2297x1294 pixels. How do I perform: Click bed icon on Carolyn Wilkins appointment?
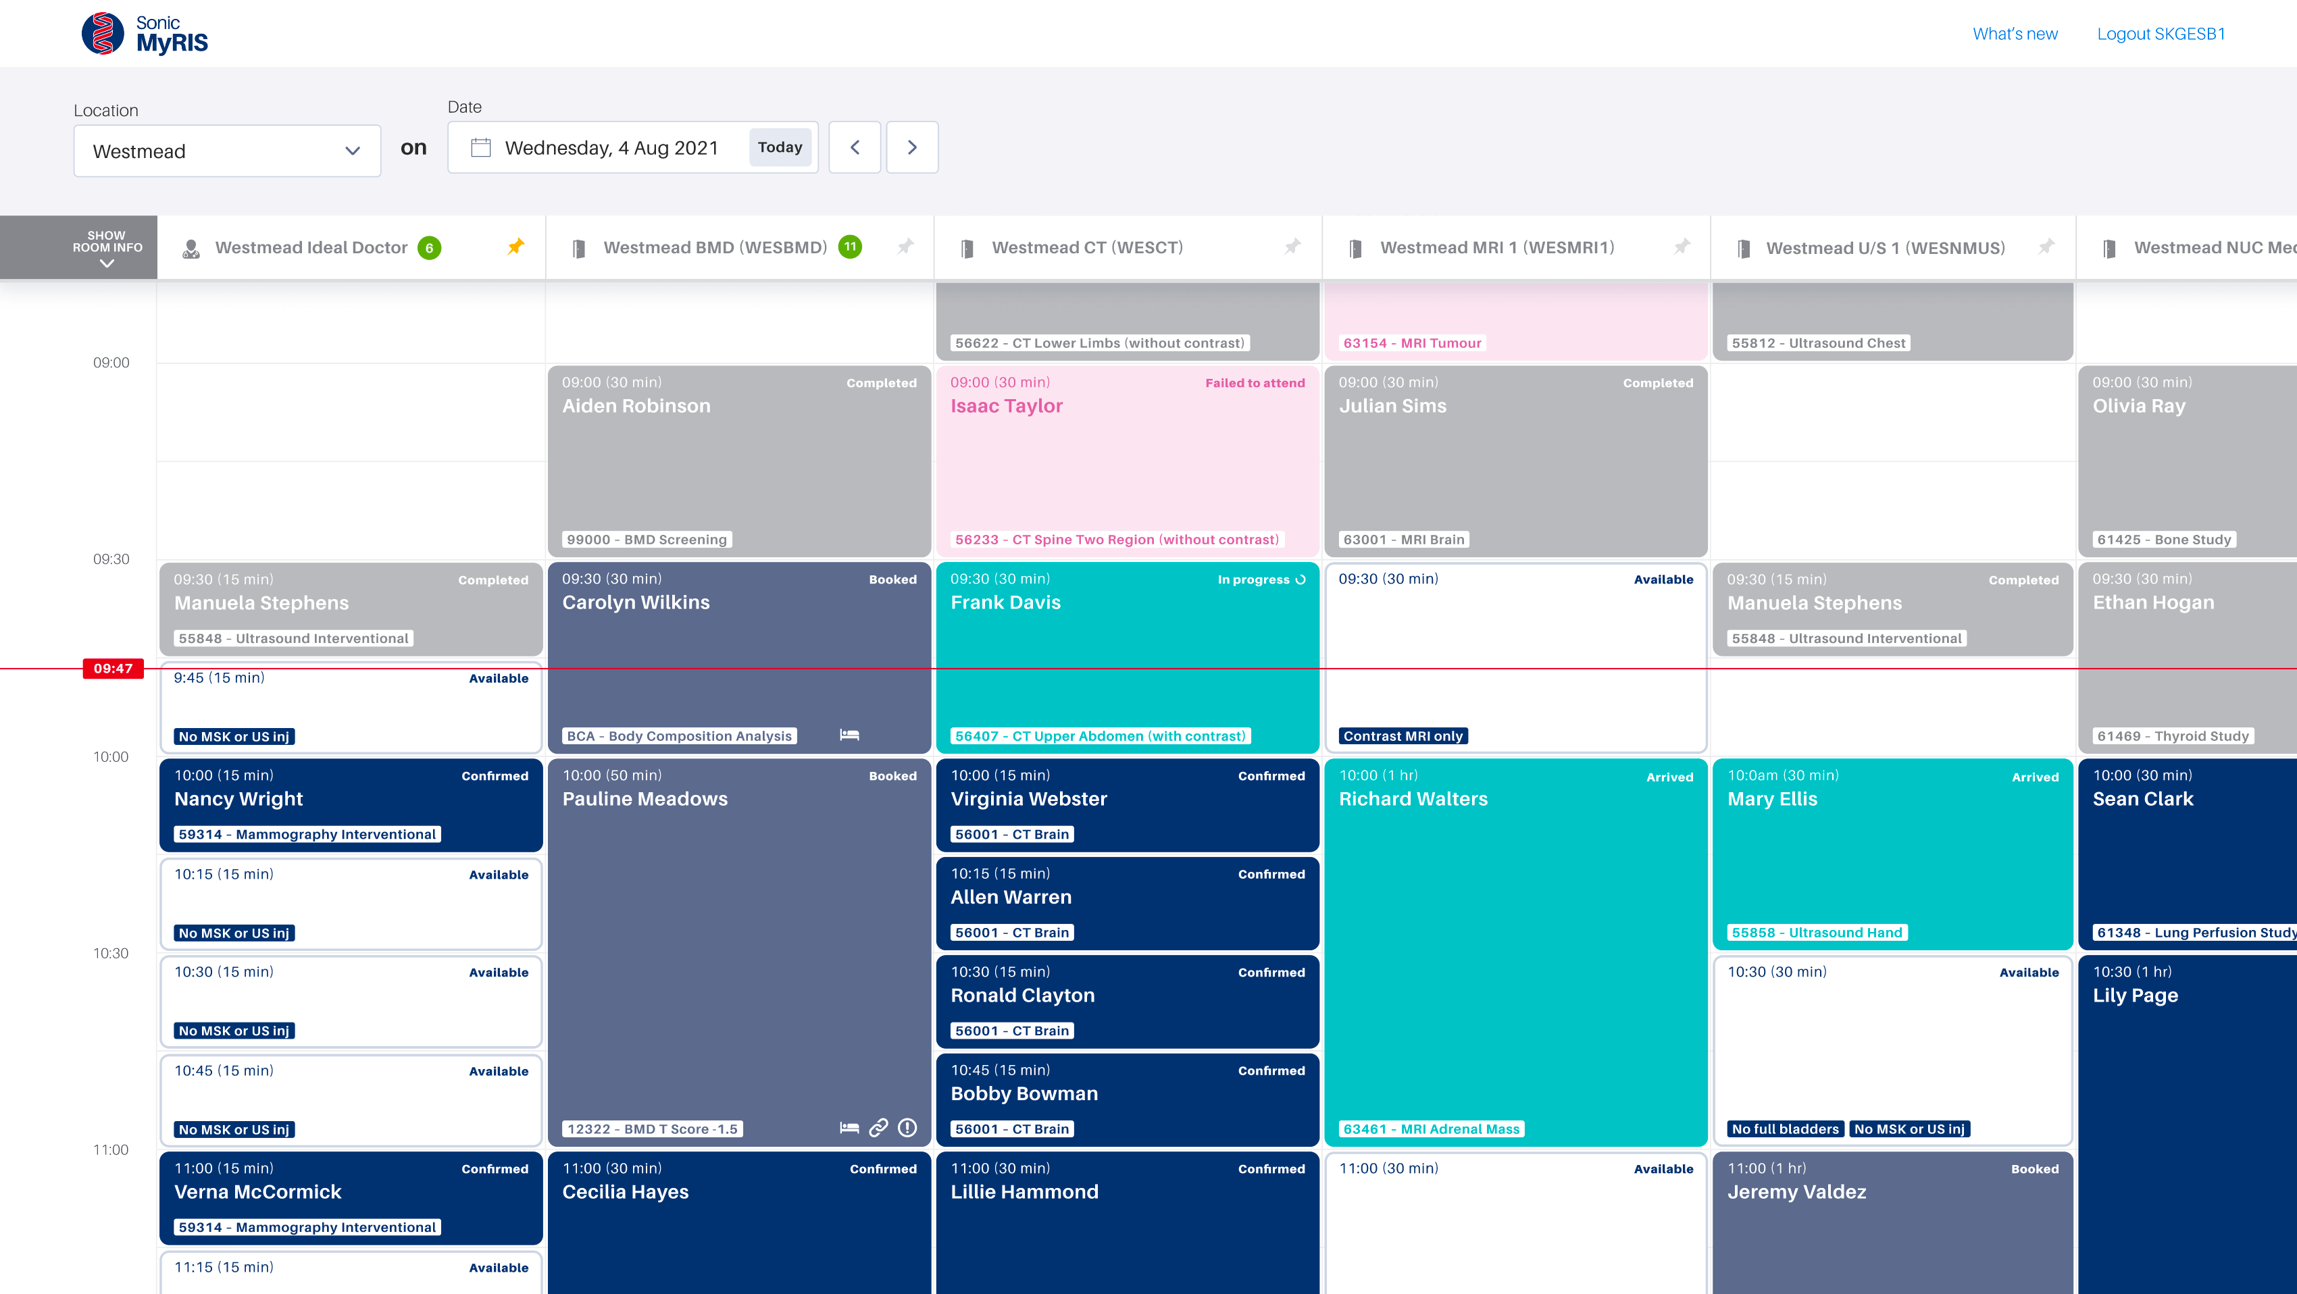[849, 735]
